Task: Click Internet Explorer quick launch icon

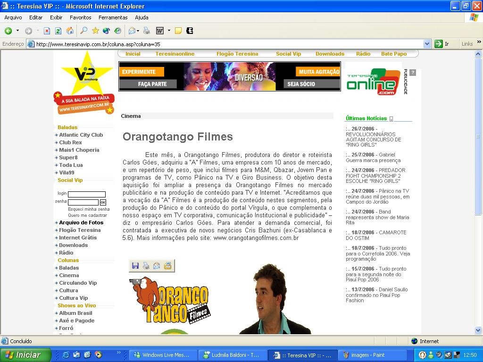Action: click(x=66, y=354)
